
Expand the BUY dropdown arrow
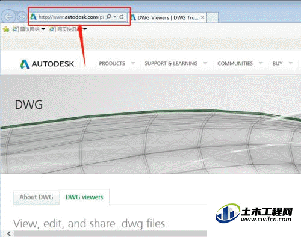tap(290, 63)
